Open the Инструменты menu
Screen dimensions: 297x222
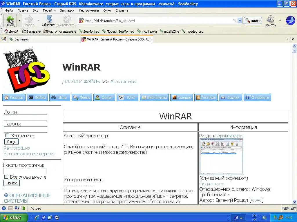pyautogui.click(x=89, y=11)
